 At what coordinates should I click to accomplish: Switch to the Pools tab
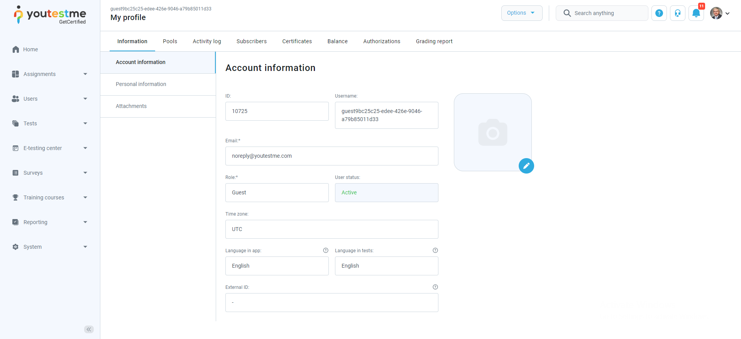click(x=170, y=41)
